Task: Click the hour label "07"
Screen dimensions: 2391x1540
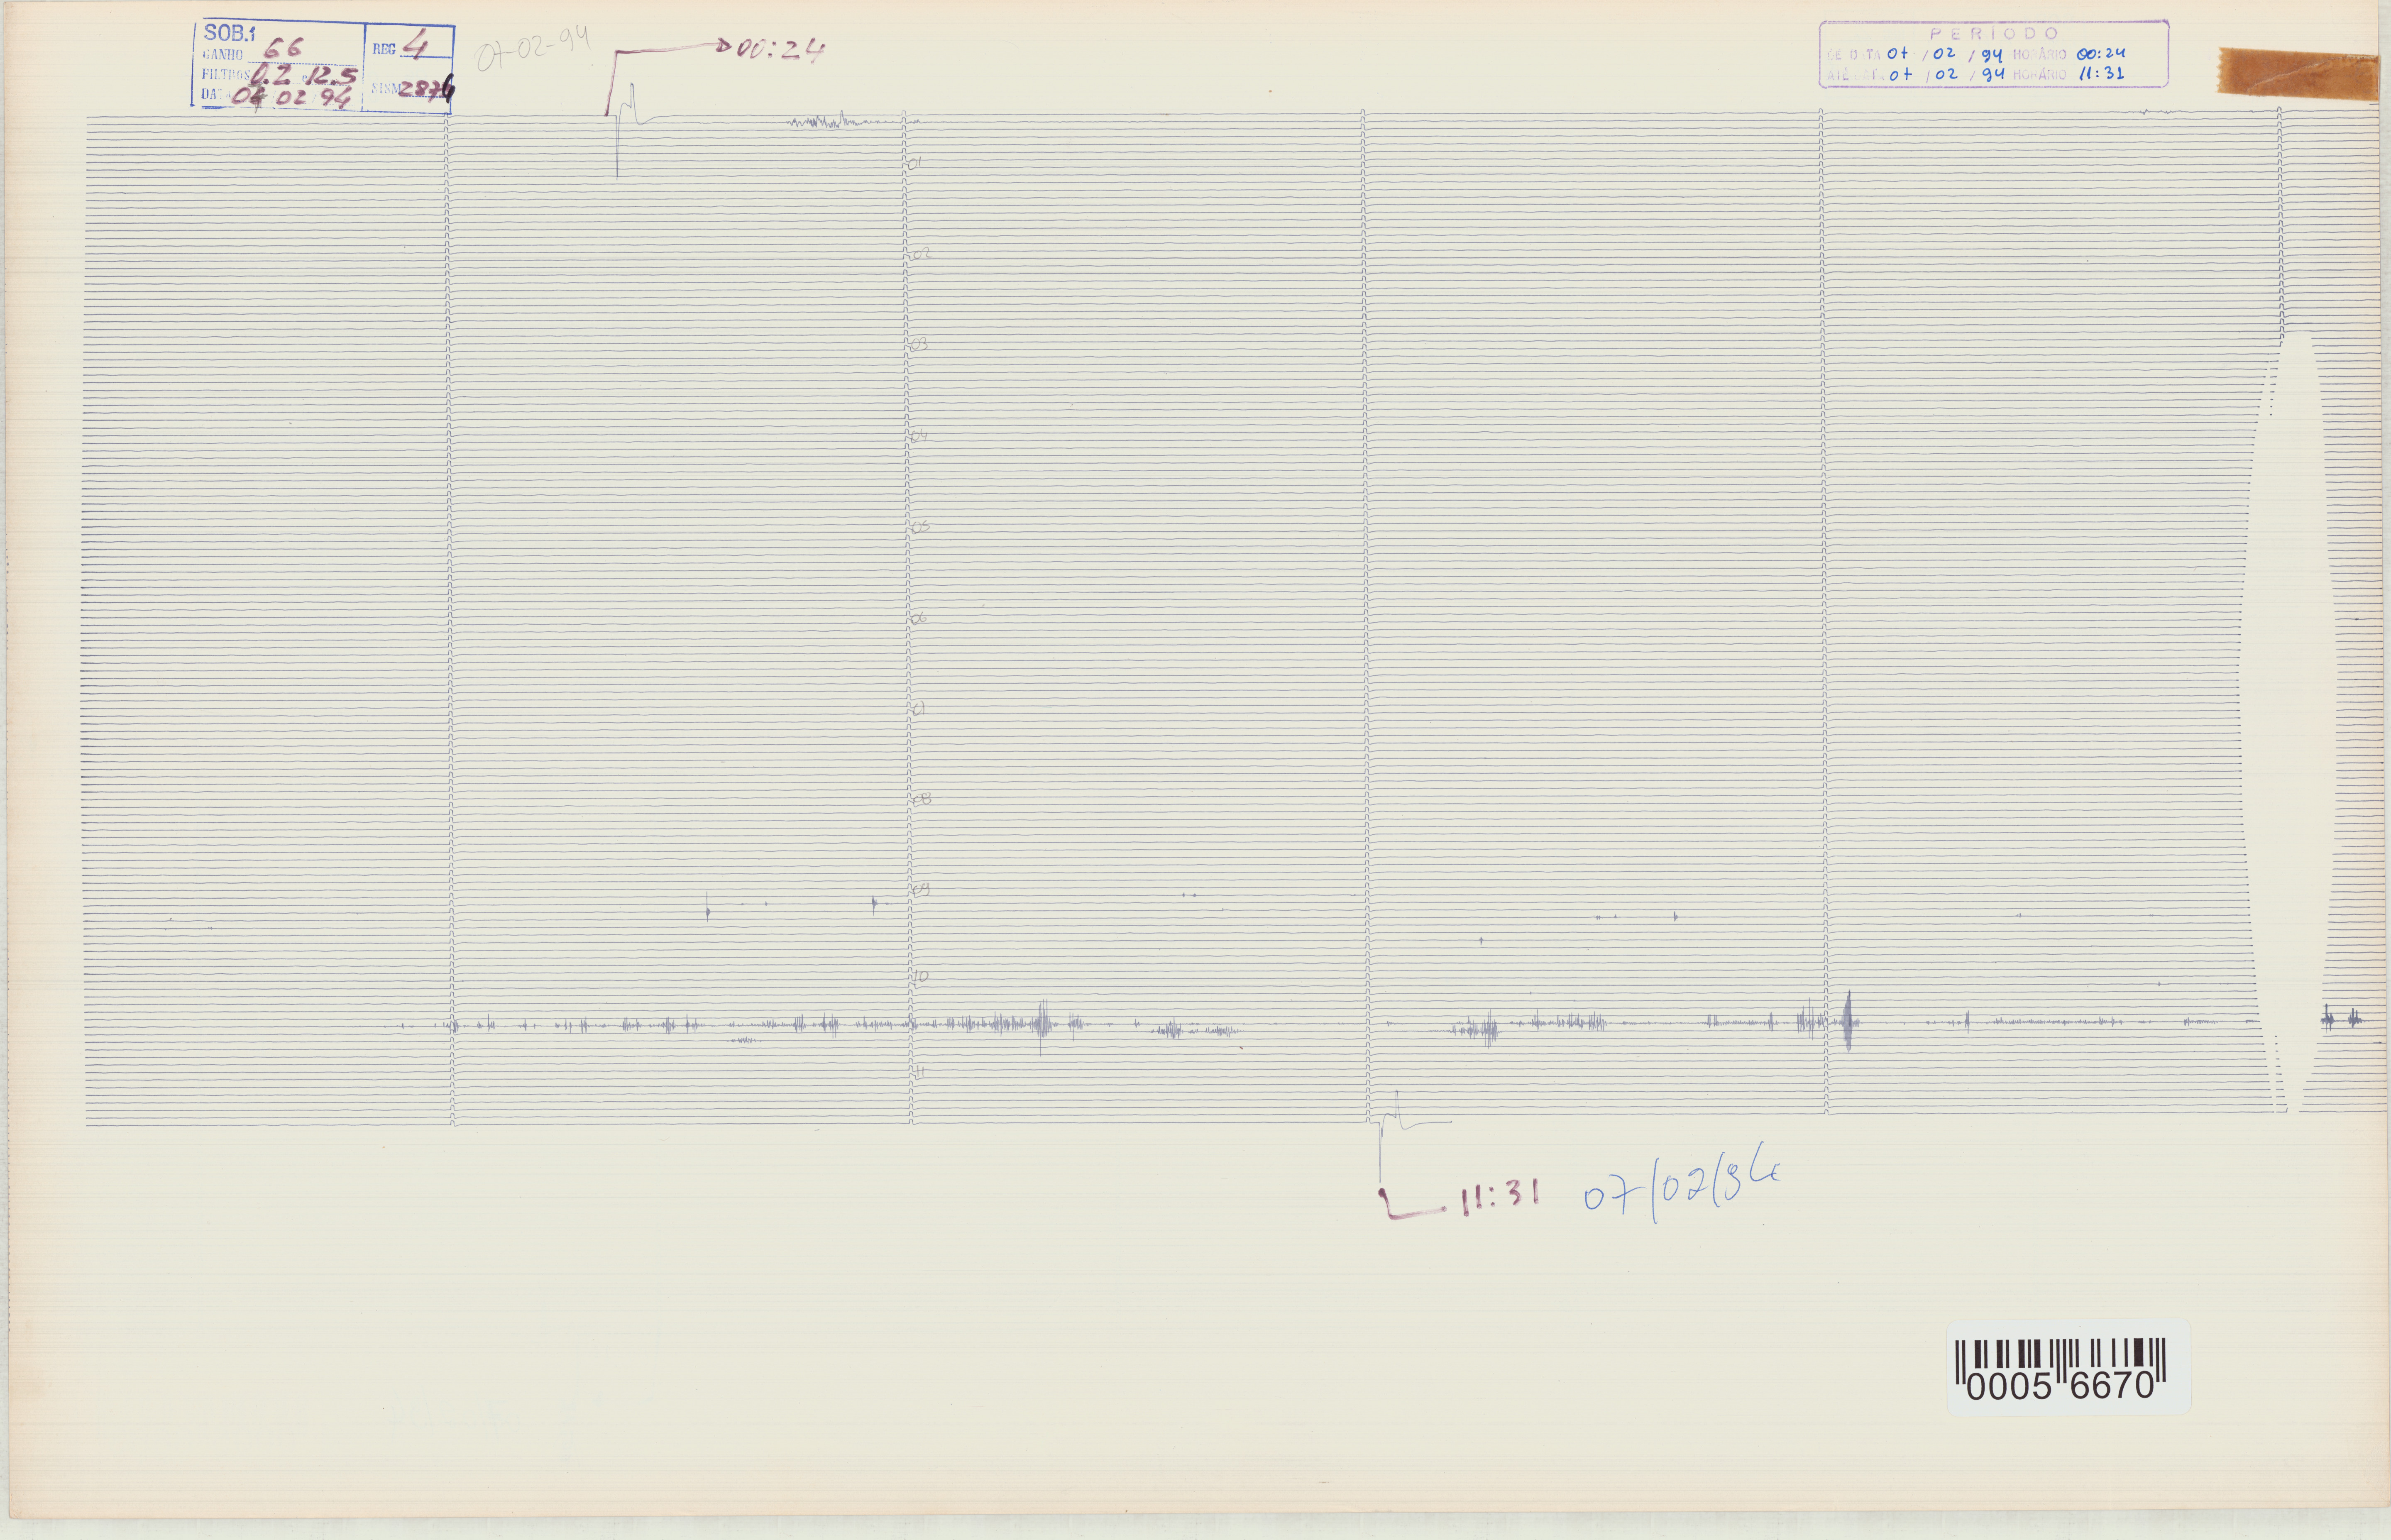Action: [x=919, y=709]
